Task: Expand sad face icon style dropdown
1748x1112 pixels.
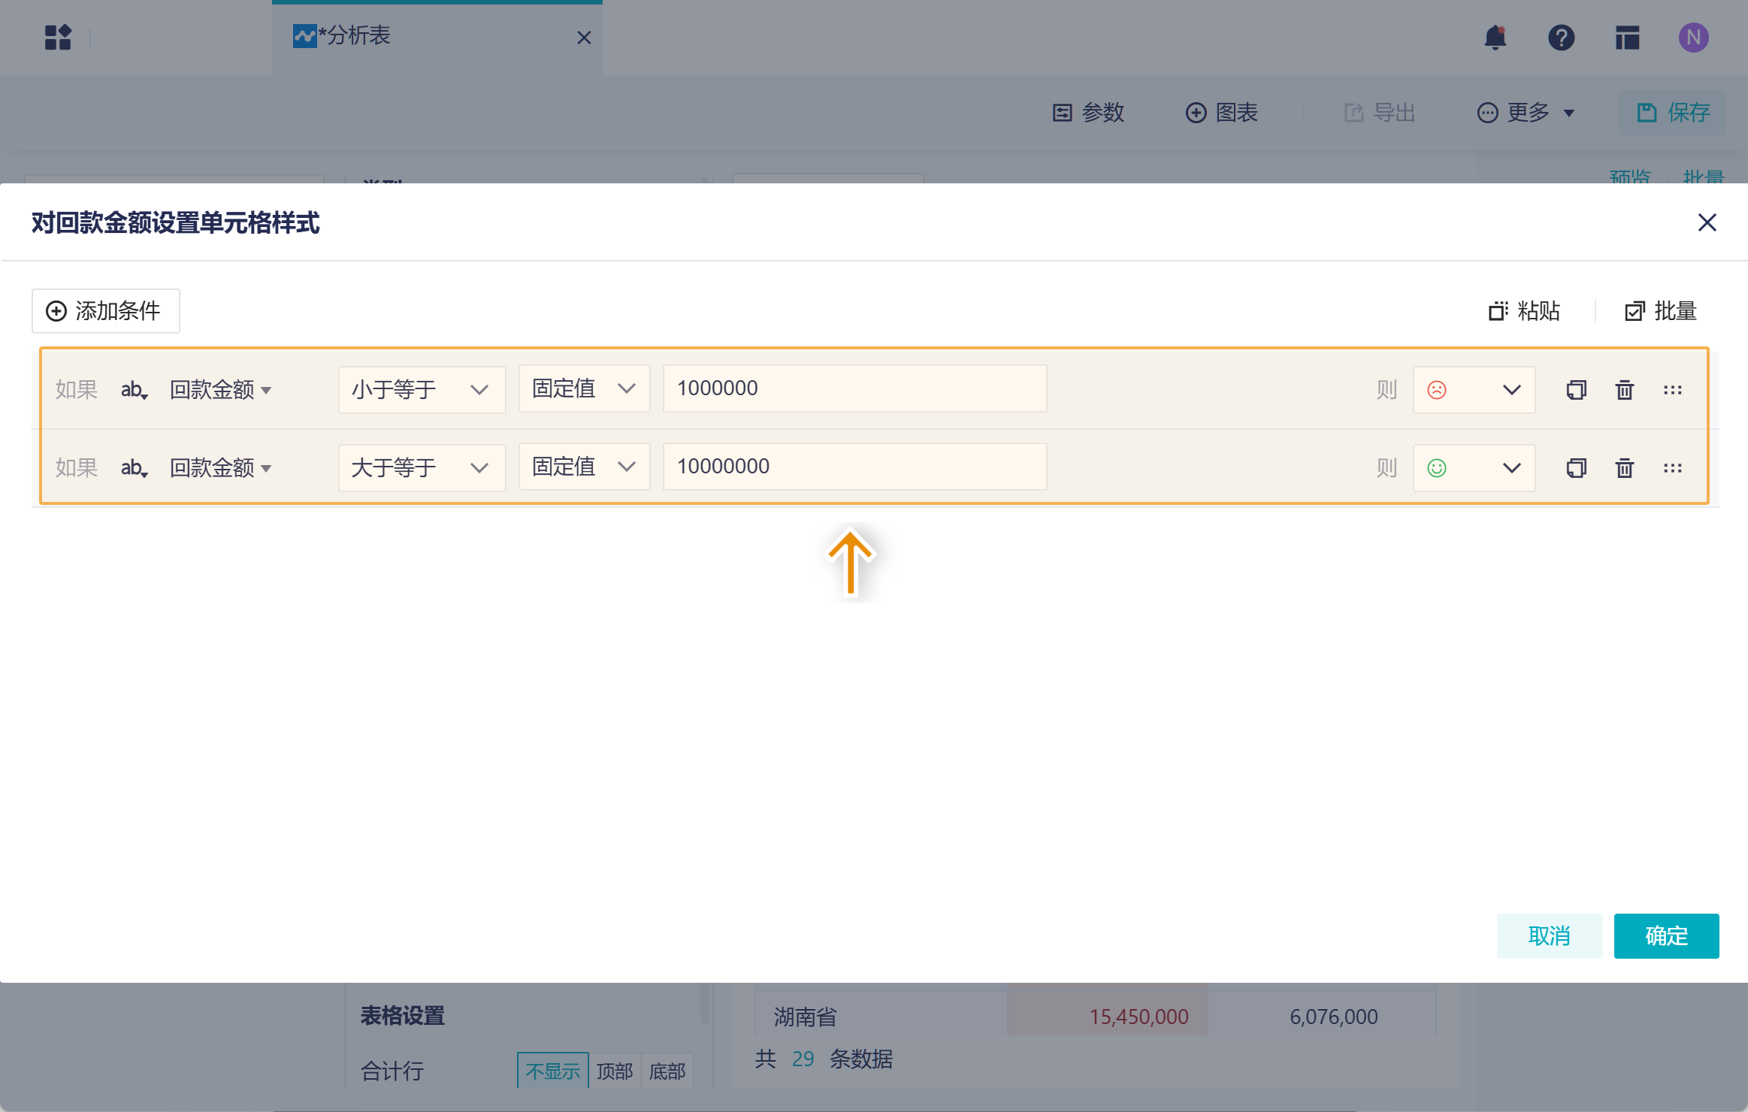Action: tap(1474, 390)
